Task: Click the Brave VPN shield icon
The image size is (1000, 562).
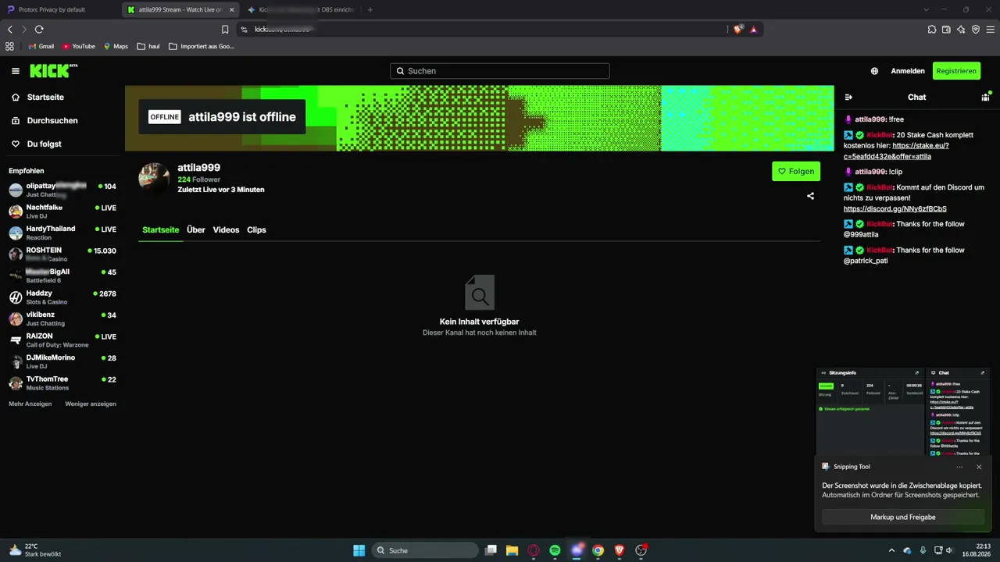Action: coord(976,30)
